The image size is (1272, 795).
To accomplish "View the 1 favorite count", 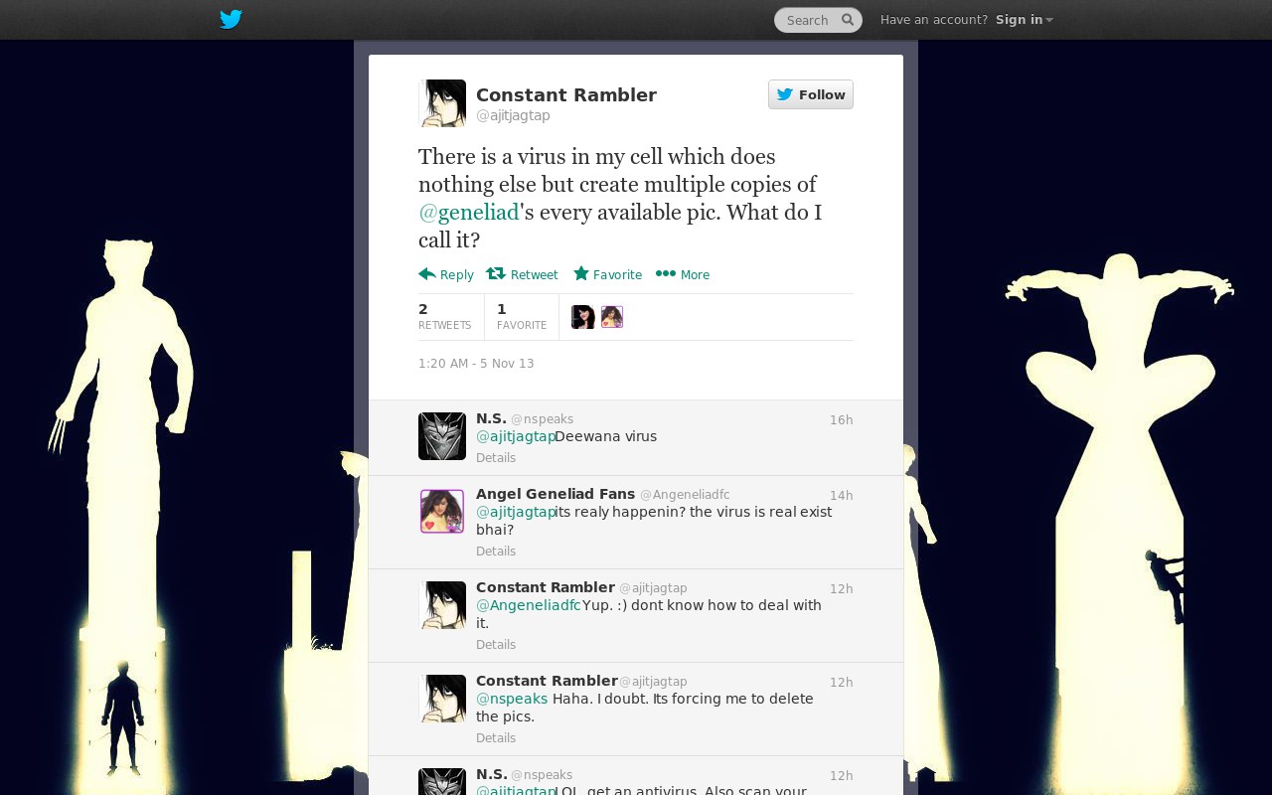I will tap(522, 317).
